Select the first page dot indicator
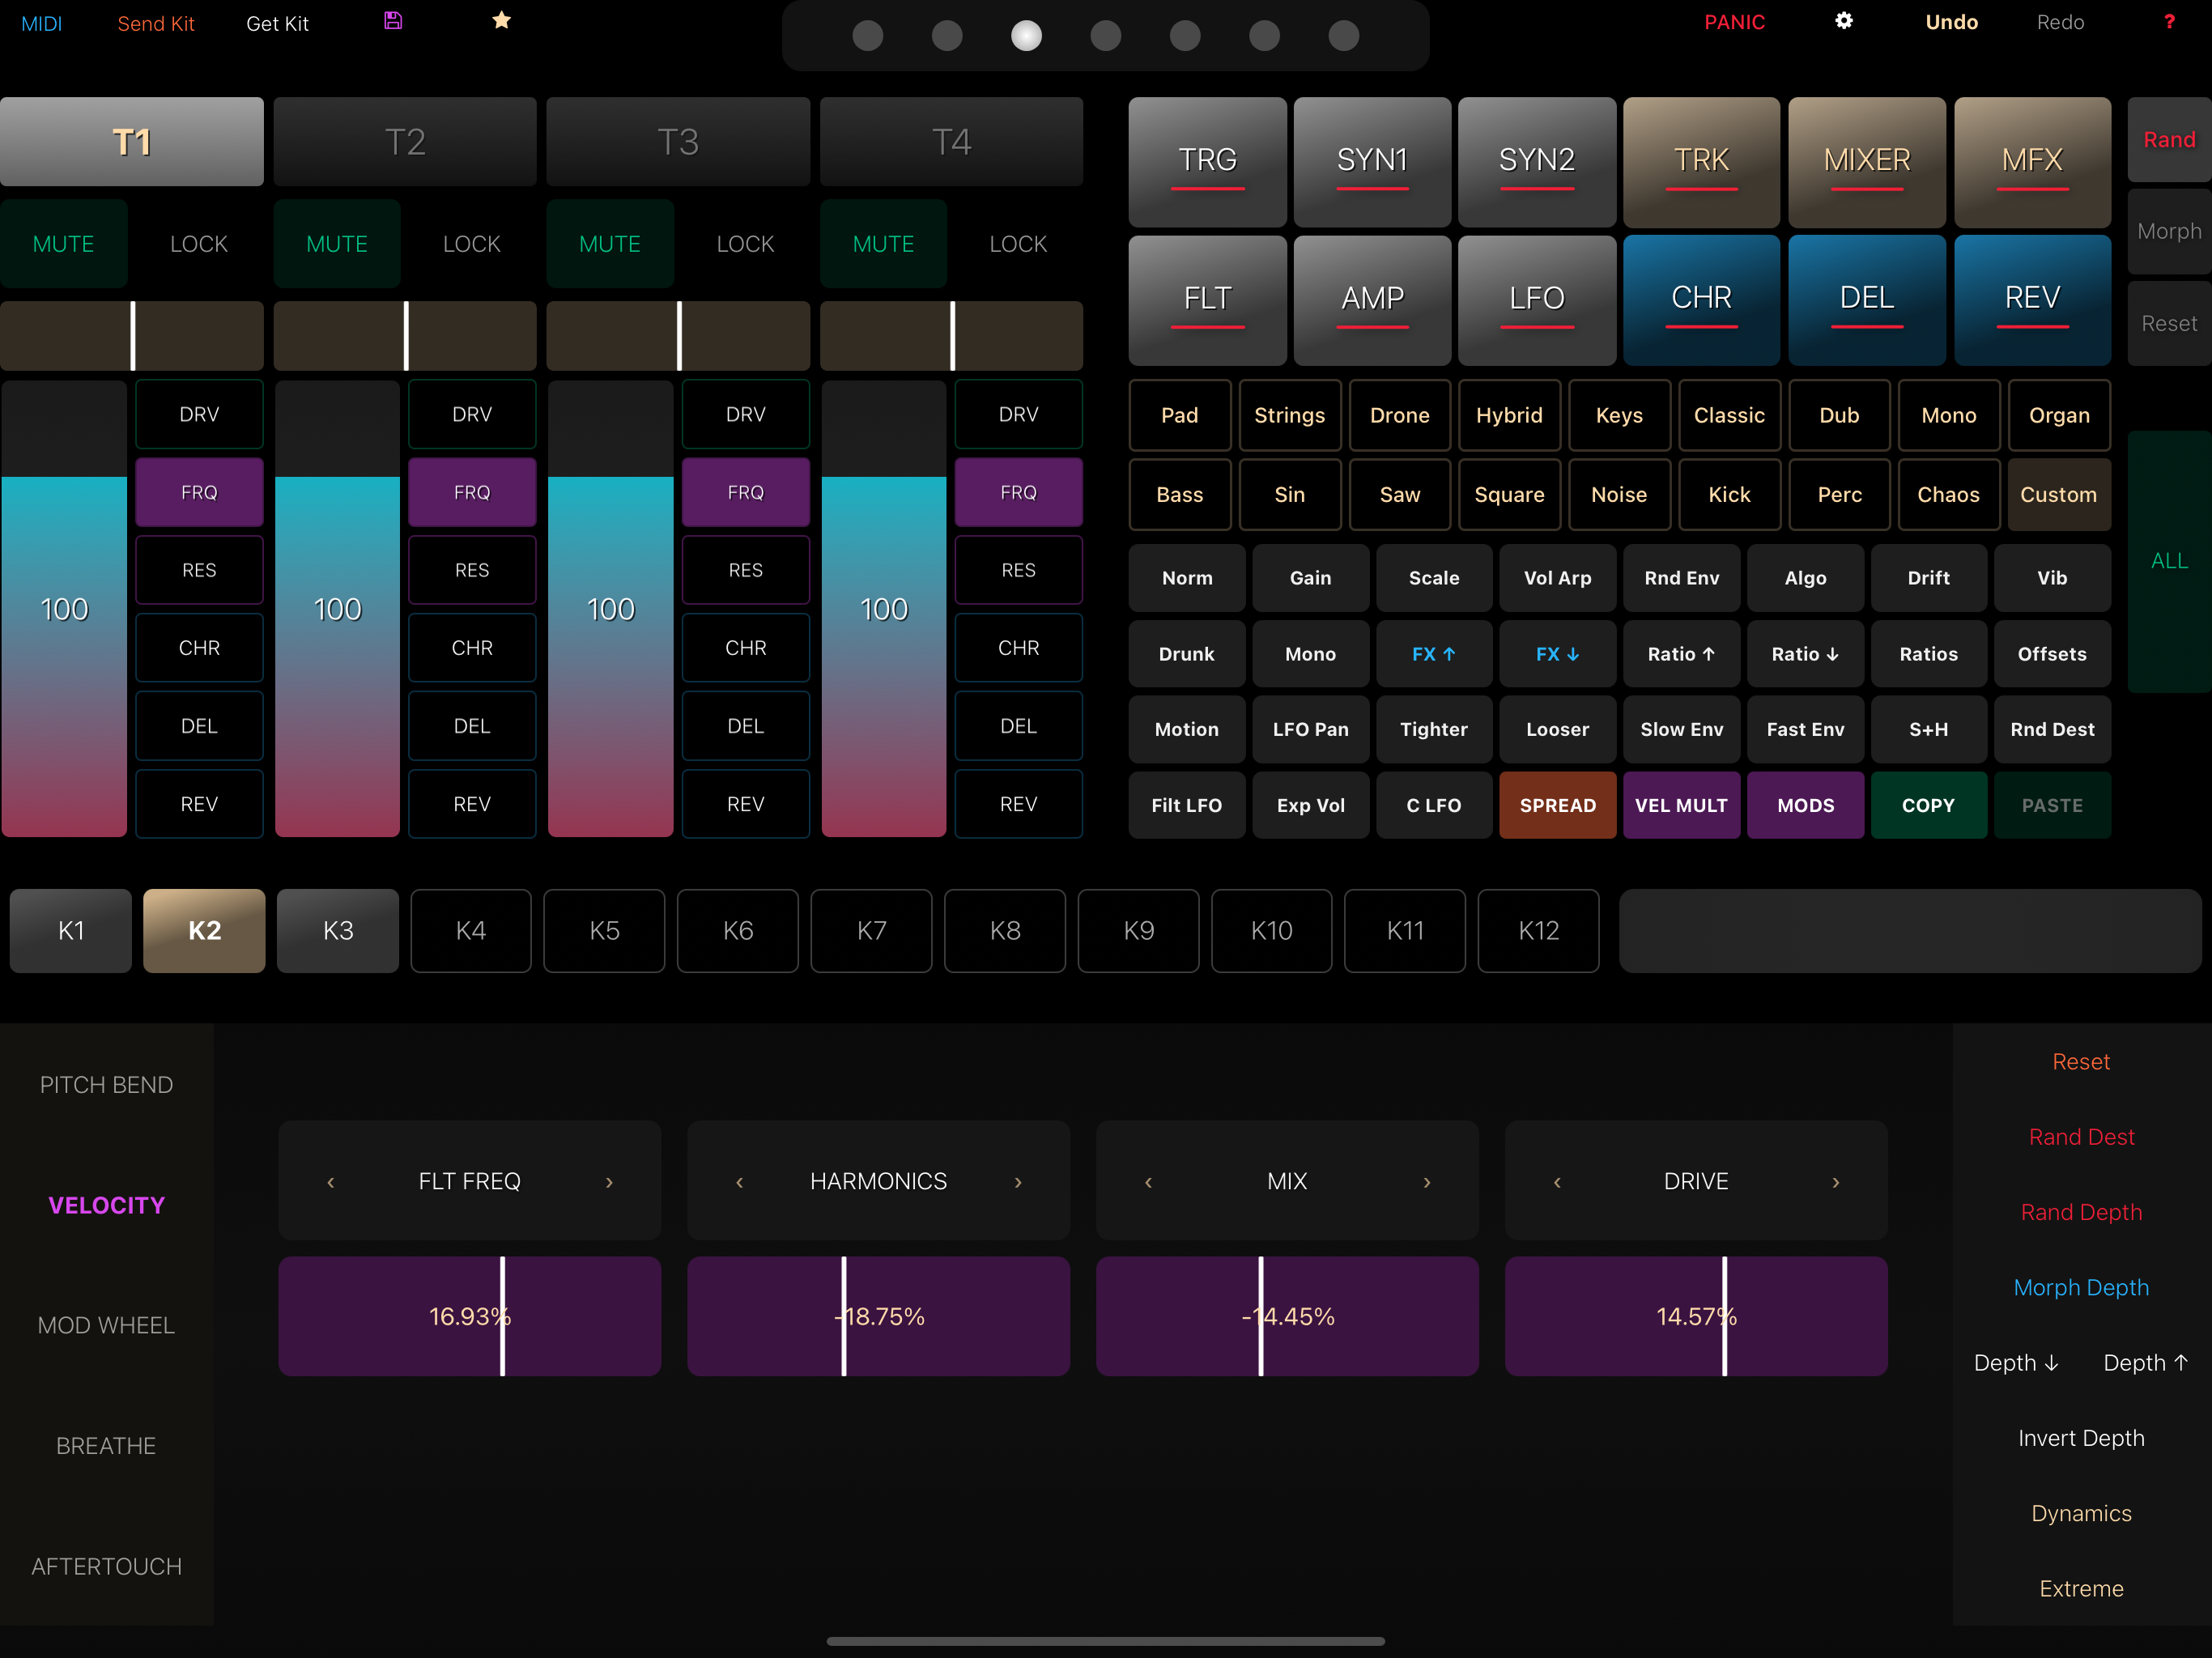 (x=868, y=36)
